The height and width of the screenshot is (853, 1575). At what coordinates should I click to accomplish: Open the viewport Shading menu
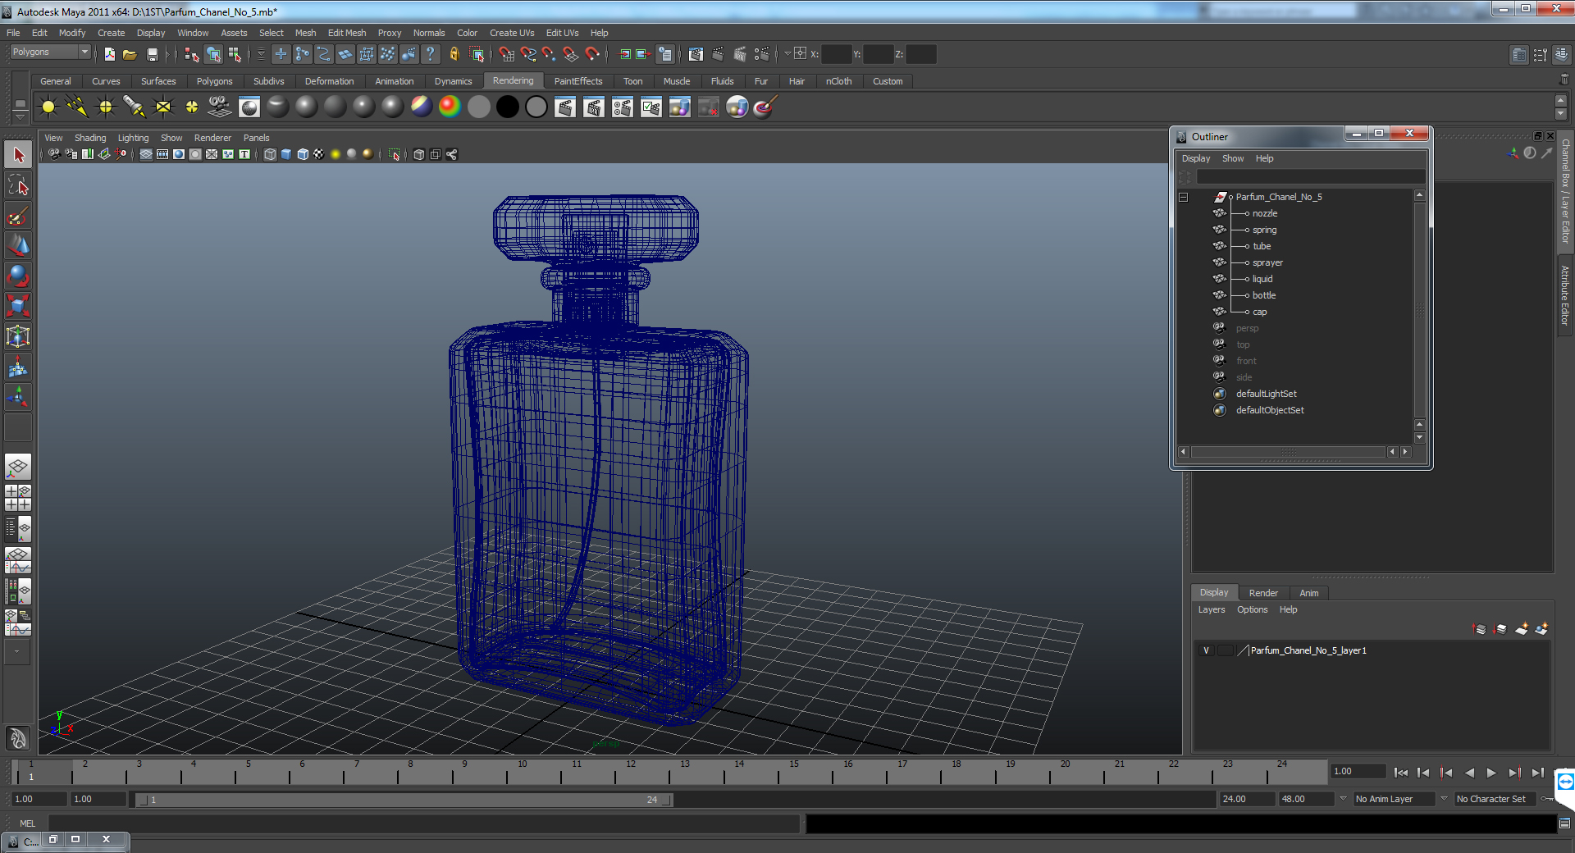pos(90,138)
